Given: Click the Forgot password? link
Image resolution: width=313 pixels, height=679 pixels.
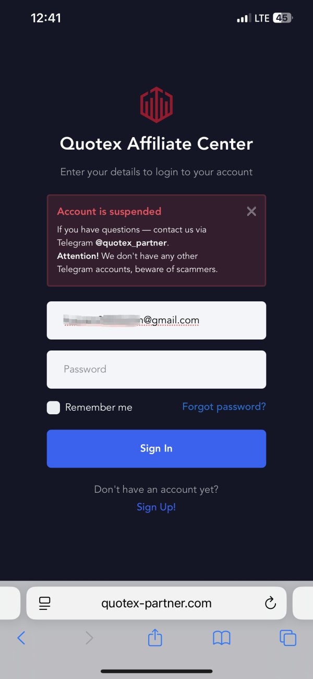Looking at the screenshot, I should coord(224,406).
